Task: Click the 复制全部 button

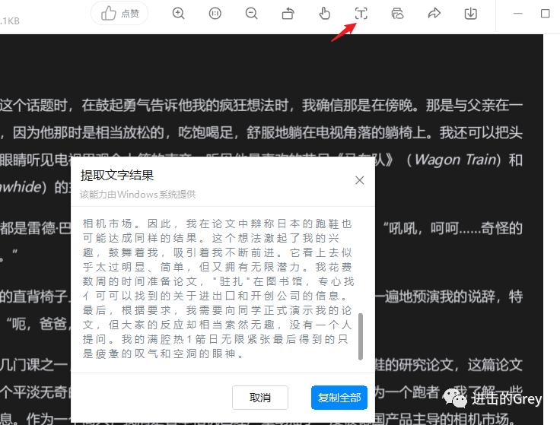Action: [x=339, y=398]
